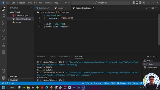Create a new terminal with plus icon

point(148,56)
